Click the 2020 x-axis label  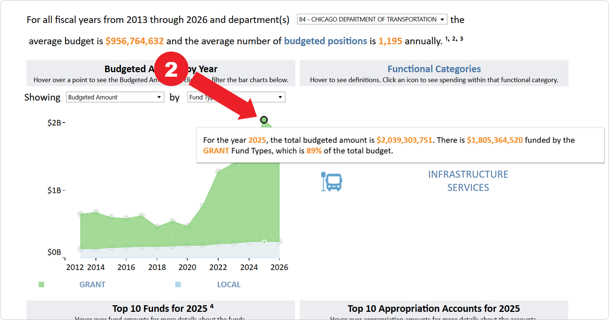(188, 267)
